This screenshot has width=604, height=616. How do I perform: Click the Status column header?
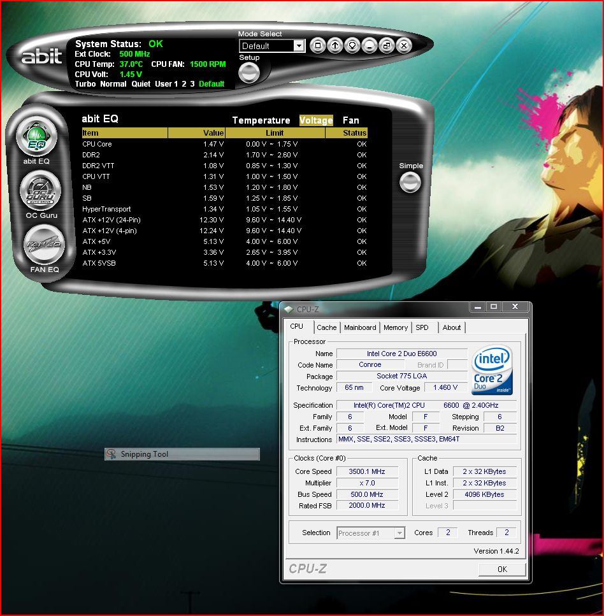click(347, 133)
